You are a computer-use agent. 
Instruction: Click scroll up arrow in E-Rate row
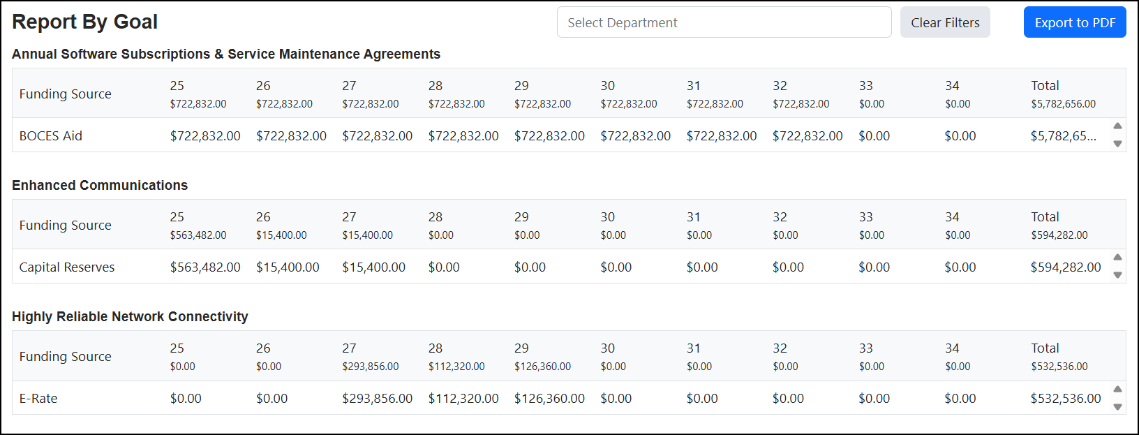1117,389
